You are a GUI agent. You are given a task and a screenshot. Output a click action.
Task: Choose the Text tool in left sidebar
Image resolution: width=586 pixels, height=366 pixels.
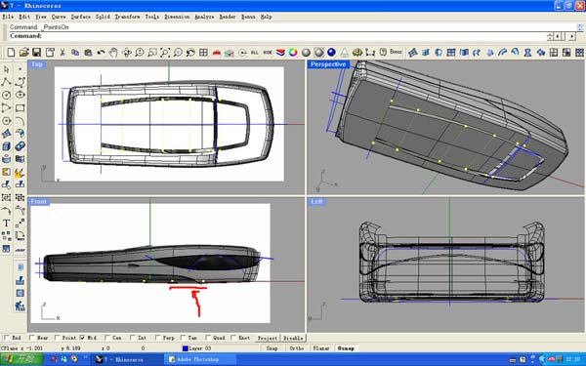tap(6, 223)
